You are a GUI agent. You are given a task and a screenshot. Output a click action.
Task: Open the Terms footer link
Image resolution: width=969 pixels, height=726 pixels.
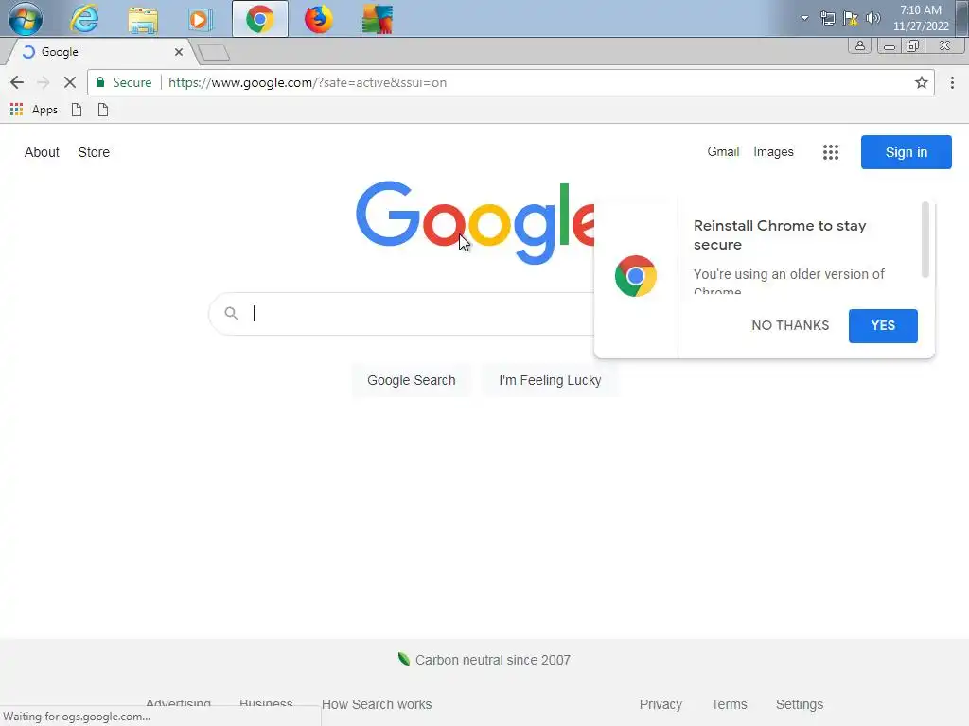click(x=730, y=704)
